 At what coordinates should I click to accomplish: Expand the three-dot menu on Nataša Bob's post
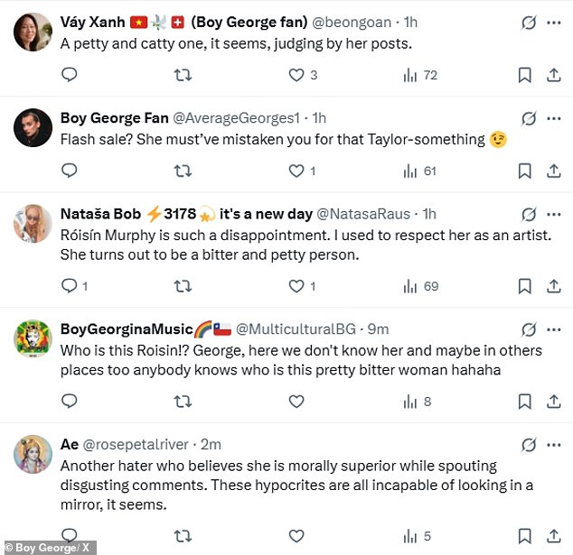554,214
